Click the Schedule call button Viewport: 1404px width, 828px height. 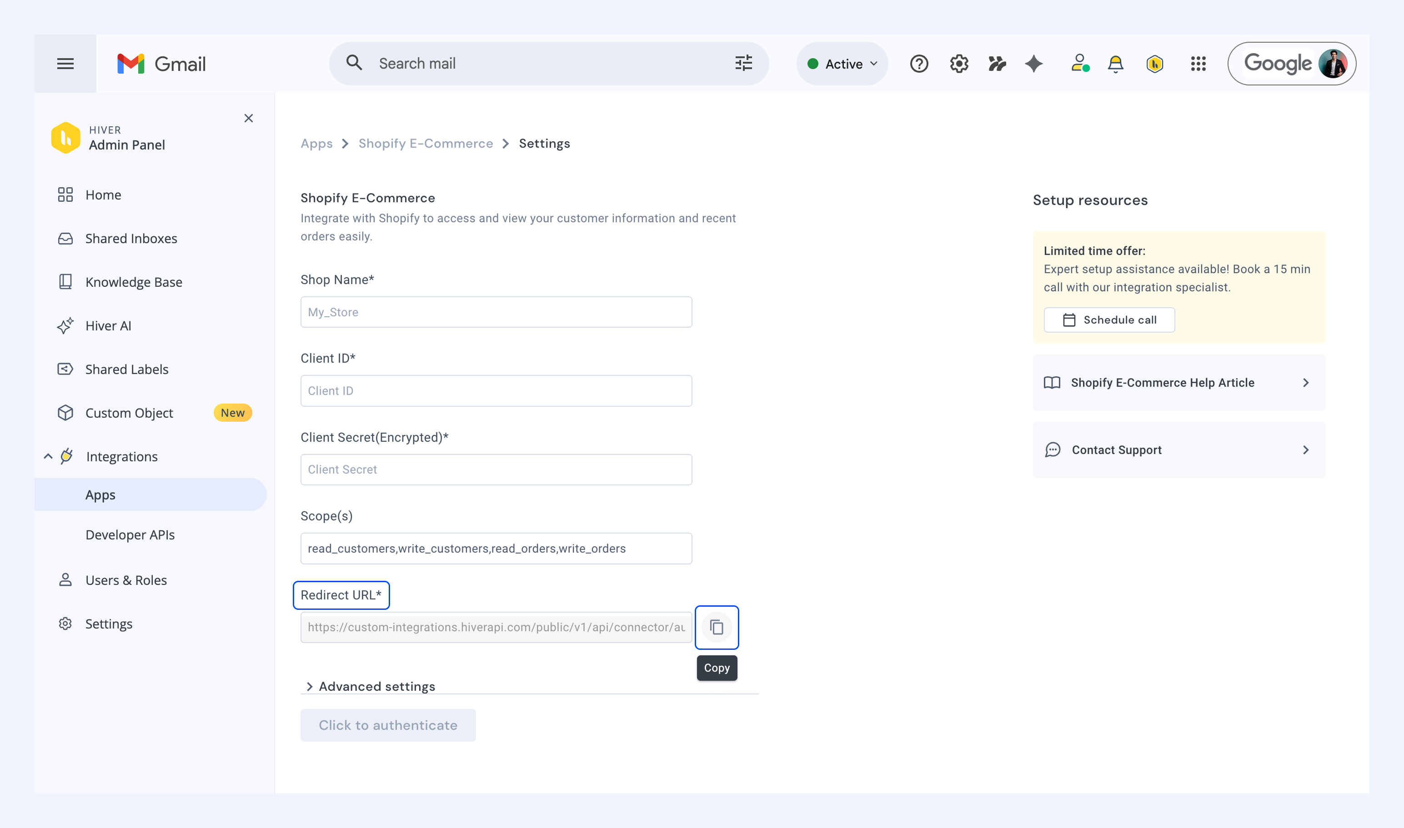(x=1109, y=320)
